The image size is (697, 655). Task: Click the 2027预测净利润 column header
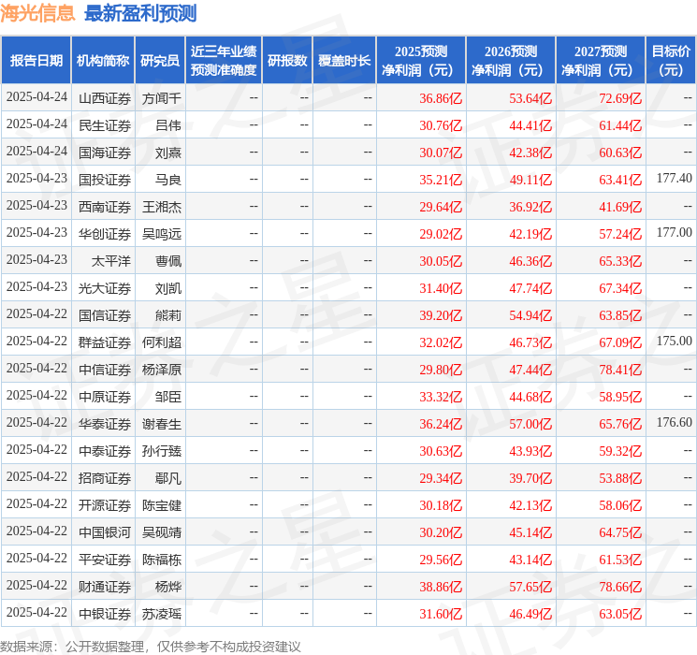[x=600, y=61]
